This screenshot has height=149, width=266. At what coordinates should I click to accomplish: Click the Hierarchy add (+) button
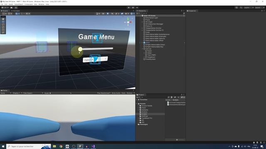138,13
